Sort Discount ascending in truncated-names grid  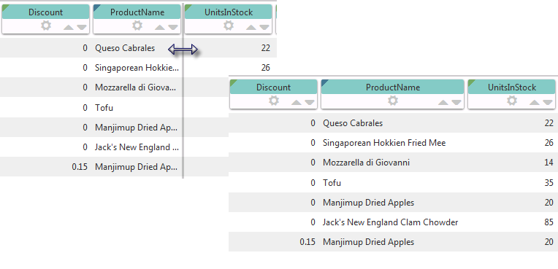(x=69, y=28)
